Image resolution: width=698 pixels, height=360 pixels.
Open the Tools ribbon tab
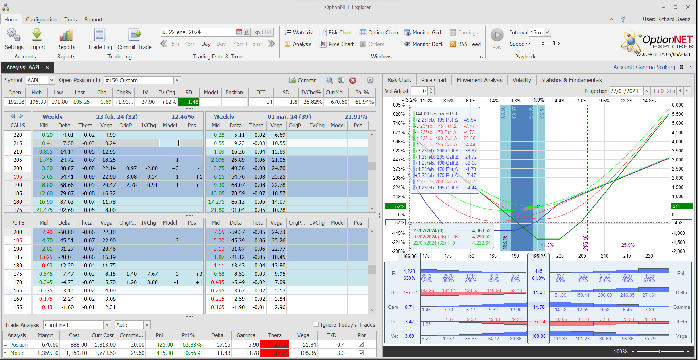[71, 19]
